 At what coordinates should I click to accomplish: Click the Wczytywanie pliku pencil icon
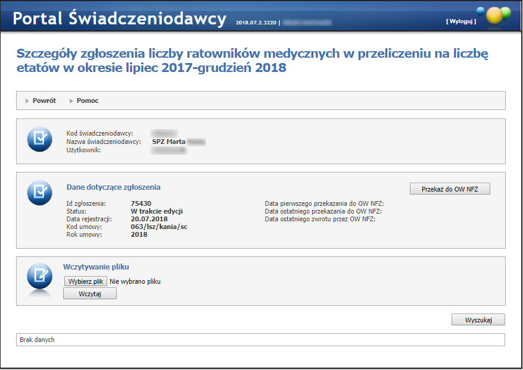(39, 276)
